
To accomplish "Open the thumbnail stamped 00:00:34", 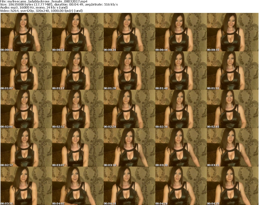I will point(129,32).
